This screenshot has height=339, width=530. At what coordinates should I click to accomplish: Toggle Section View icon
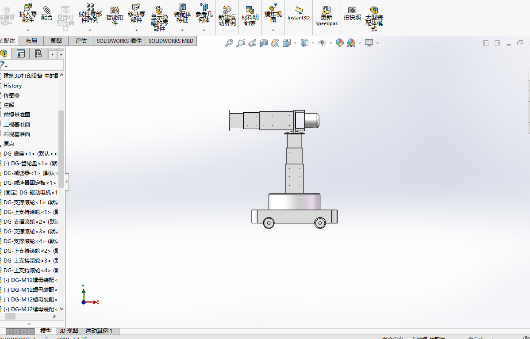[264, 43]
